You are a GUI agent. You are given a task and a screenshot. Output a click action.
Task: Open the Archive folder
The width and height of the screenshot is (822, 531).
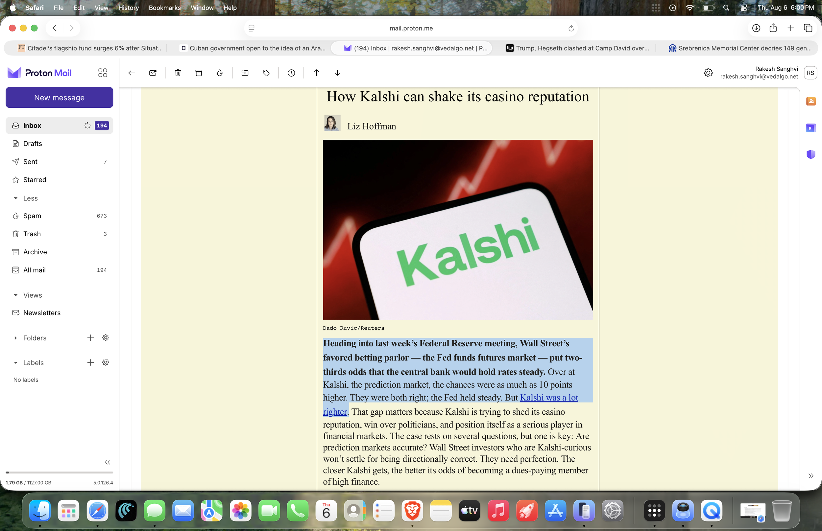(x=59, y=252)
